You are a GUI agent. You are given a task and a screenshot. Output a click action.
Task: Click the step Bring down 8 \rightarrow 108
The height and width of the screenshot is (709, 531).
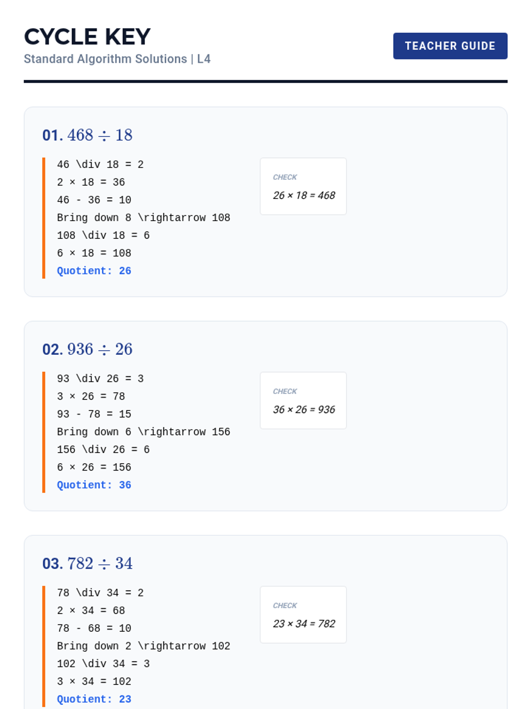[x=143, y=218]
